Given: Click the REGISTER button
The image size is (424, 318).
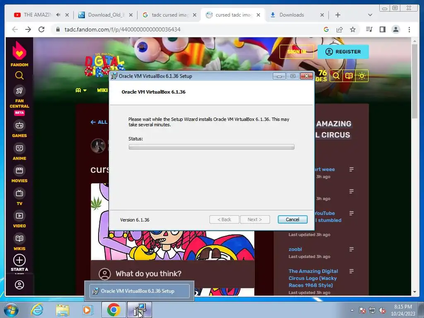Looking at the screenshot, I should point(343,52).
